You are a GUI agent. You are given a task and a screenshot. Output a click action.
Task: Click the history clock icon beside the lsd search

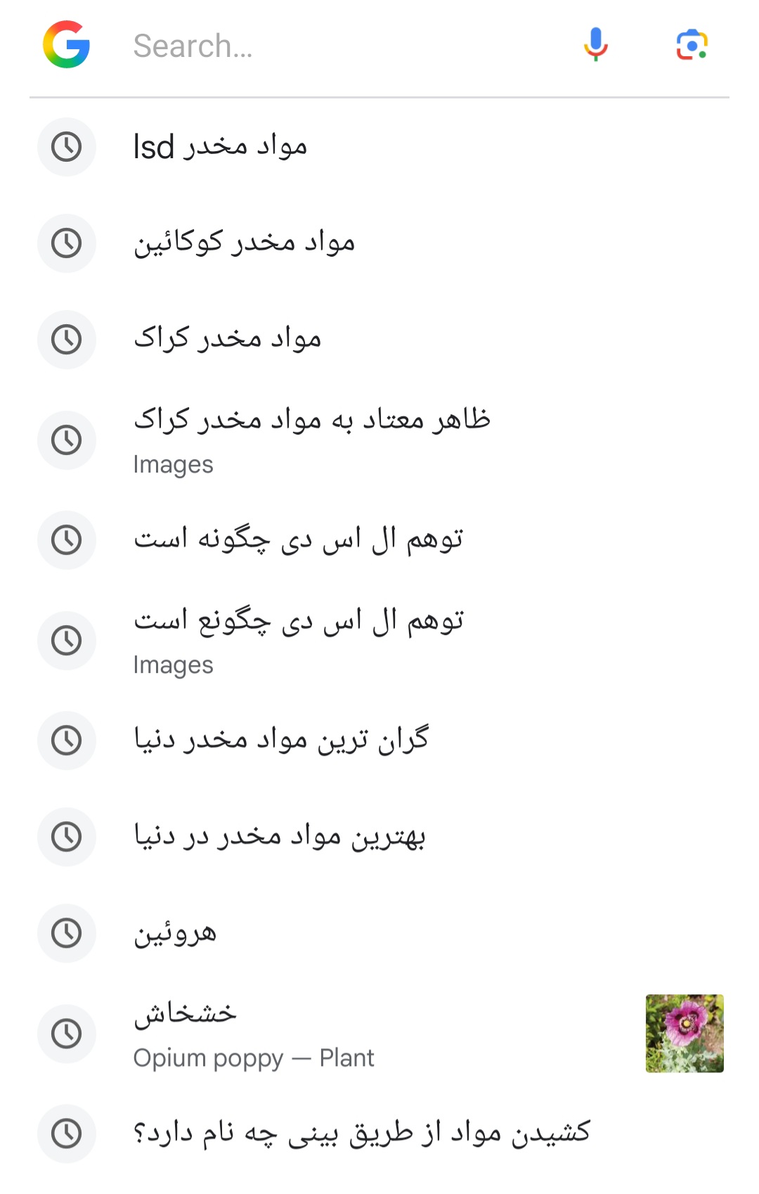tap(67, 147)
